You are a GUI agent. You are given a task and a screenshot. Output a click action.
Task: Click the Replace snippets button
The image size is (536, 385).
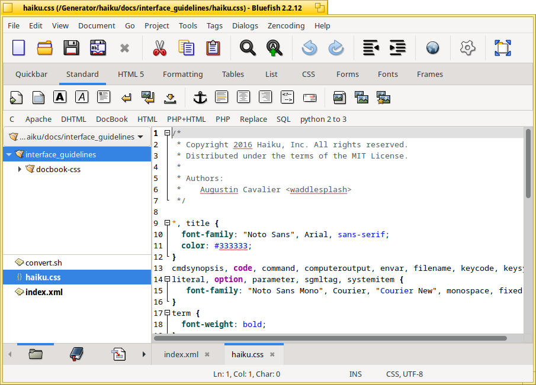pos(253,119)
